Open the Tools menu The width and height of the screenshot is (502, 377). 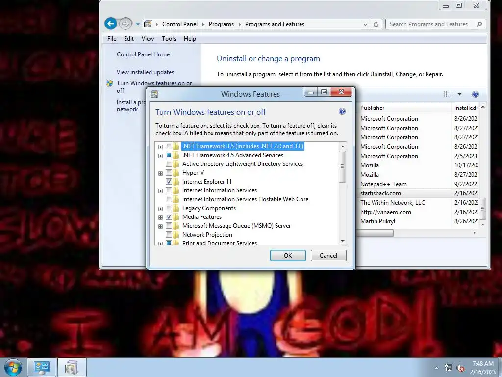pos(169,39)
